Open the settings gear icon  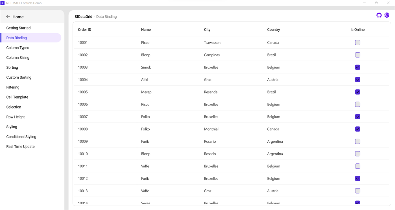pos(387,15)
